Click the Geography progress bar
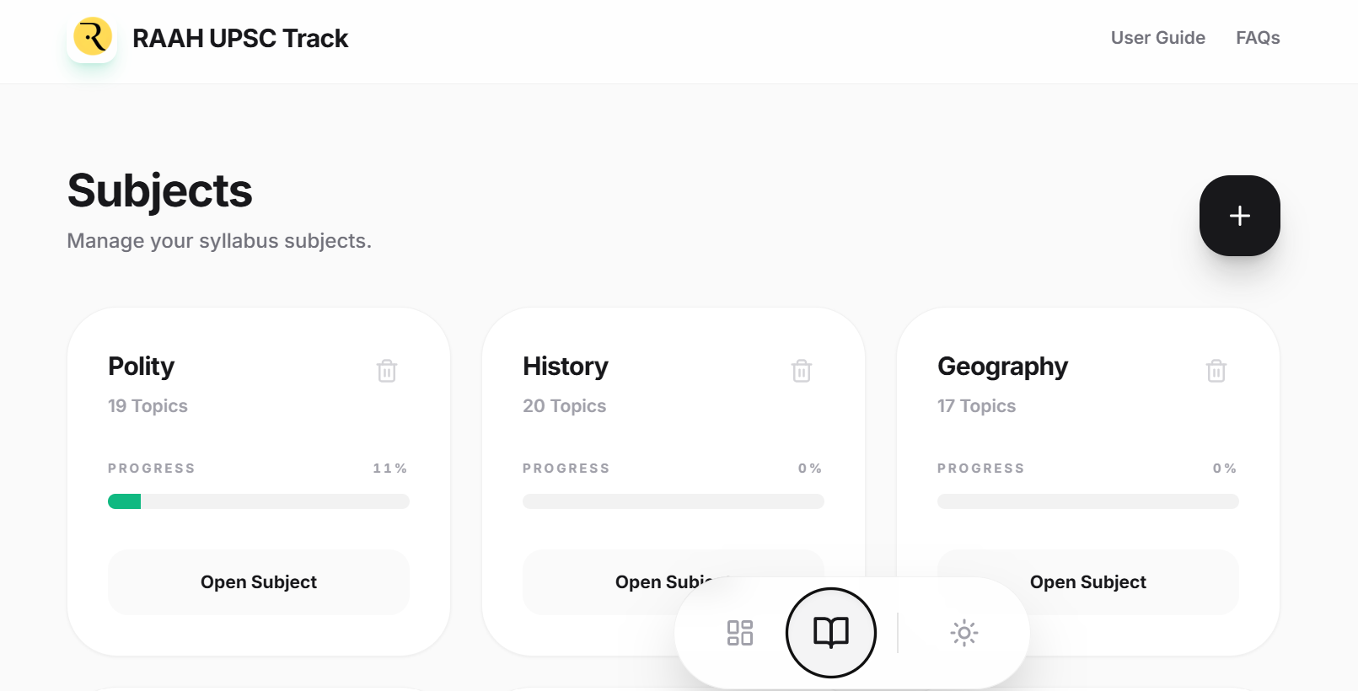The width and height of the screenshot is (1358, 691). click(x=1088, y=501)
